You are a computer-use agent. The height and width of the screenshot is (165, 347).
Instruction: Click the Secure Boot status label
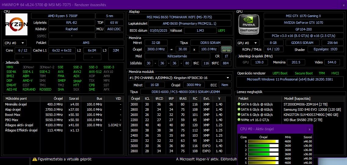point(304,73)
